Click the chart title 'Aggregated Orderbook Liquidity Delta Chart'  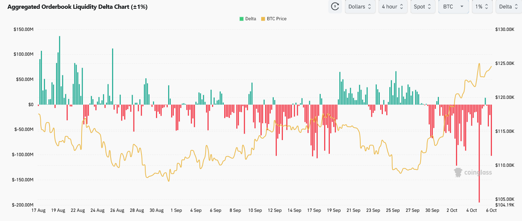click(77, 7)
